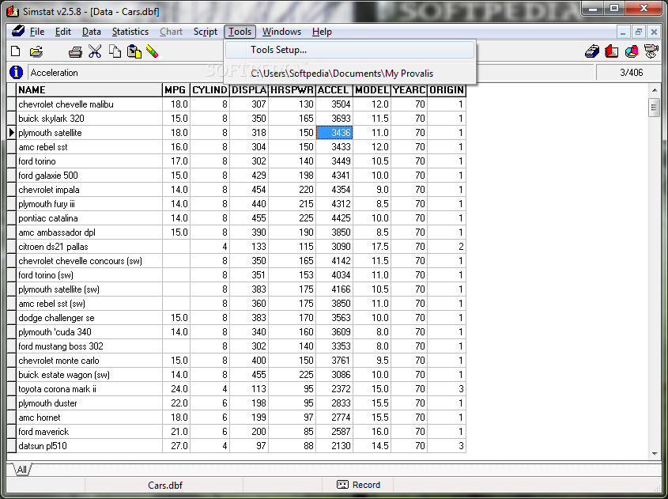Open the Notebook window icon
Image resolution: width=668 pixels, height=499 pixels.
[x=612, y=51]
